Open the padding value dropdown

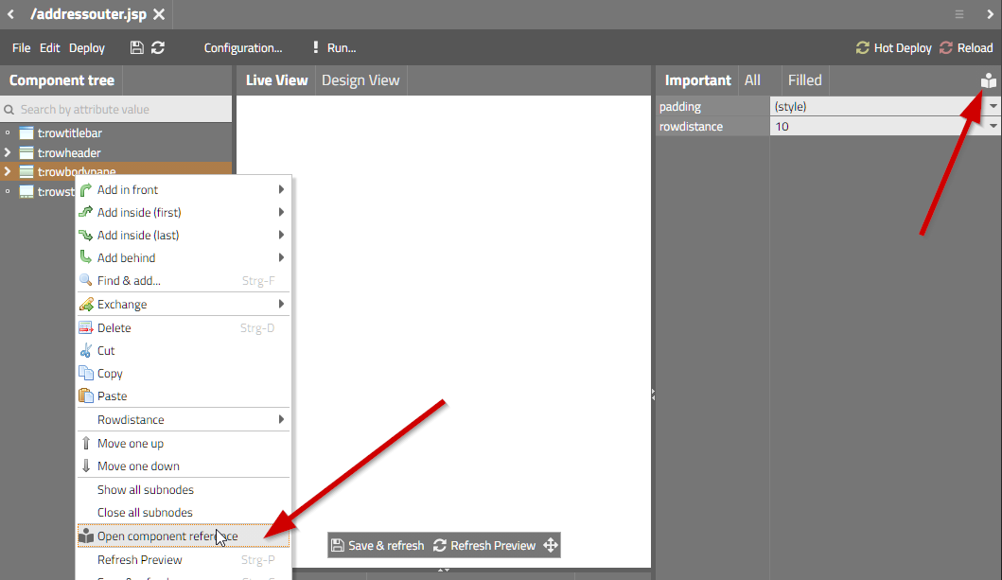pyautogui.click(x=993, y=107)
